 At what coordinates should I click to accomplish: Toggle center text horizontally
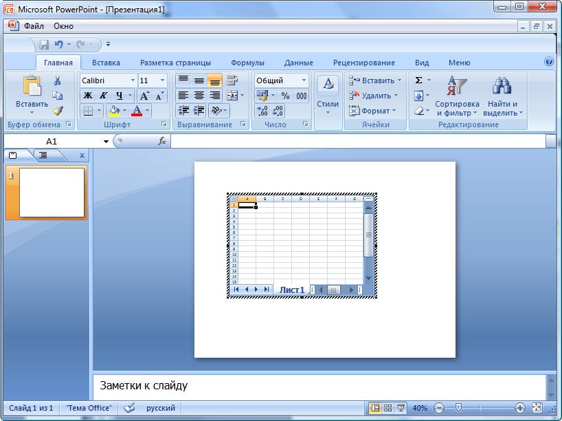click(199, 96)
